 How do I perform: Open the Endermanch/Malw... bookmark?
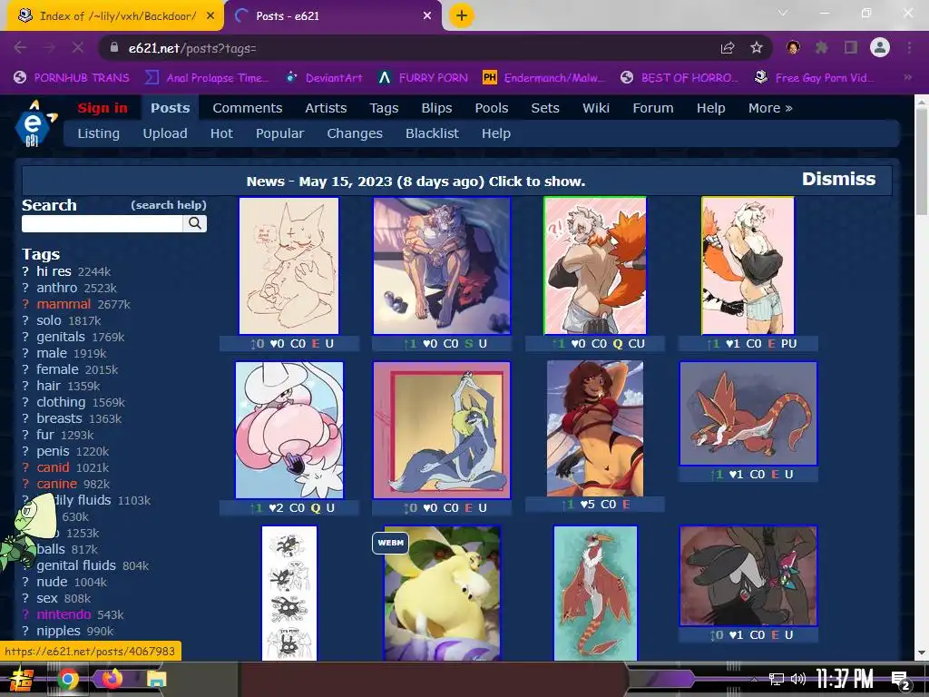pyautogui.click(x=544, y=78)
